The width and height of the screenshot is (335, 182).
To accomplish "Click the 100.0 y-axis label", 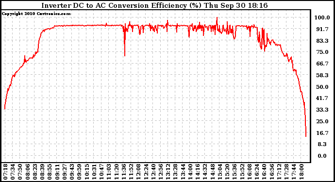I will (322, 17).
